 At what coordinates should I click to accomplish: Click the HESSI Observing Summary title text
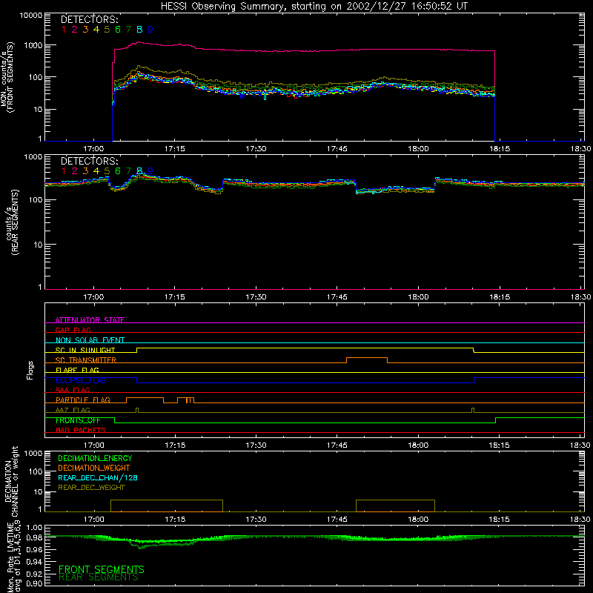click(x=314, y=6)
